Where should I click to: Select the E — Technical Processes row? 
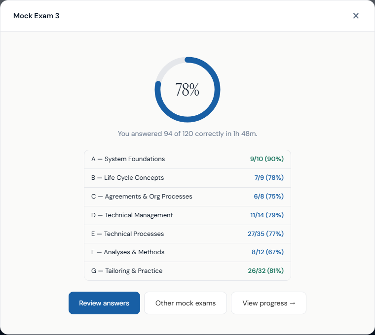click(187, 234)
